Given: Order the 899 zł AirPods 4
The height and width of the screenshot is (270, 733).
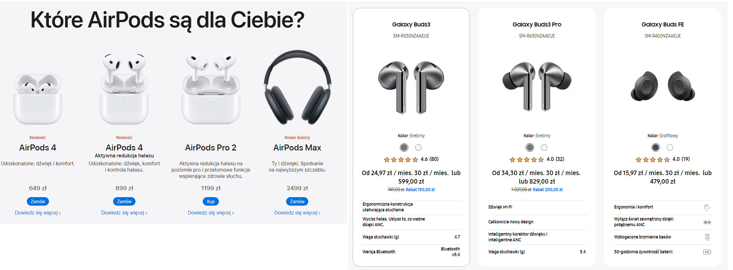Looking at the screenshot, I should (124, 201).
